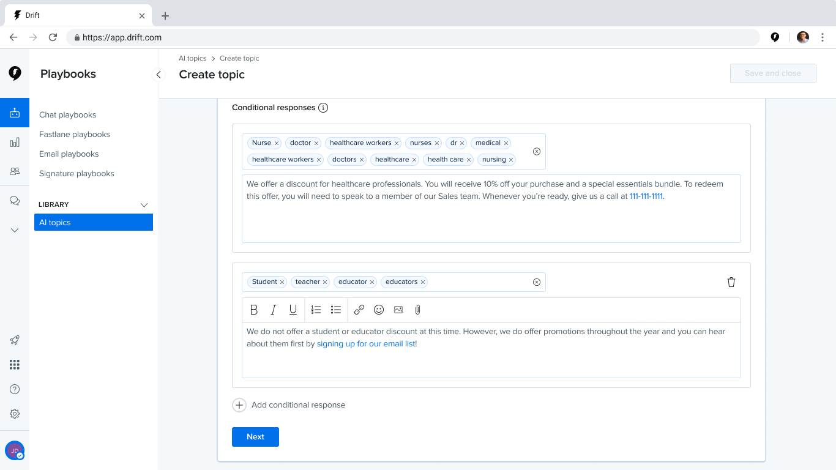Attach a file with paperclip icon
836x470 pixels.
coord(418,310)
